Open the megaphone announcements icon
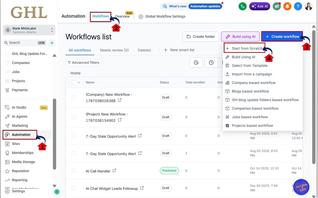318x198 pixels. pos(277,6)
